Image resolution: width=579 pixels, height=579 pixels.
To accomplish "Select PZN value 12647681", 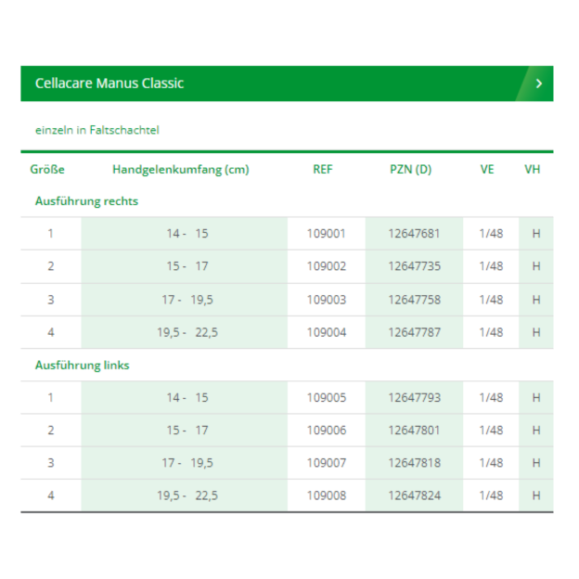I will 414,234.
